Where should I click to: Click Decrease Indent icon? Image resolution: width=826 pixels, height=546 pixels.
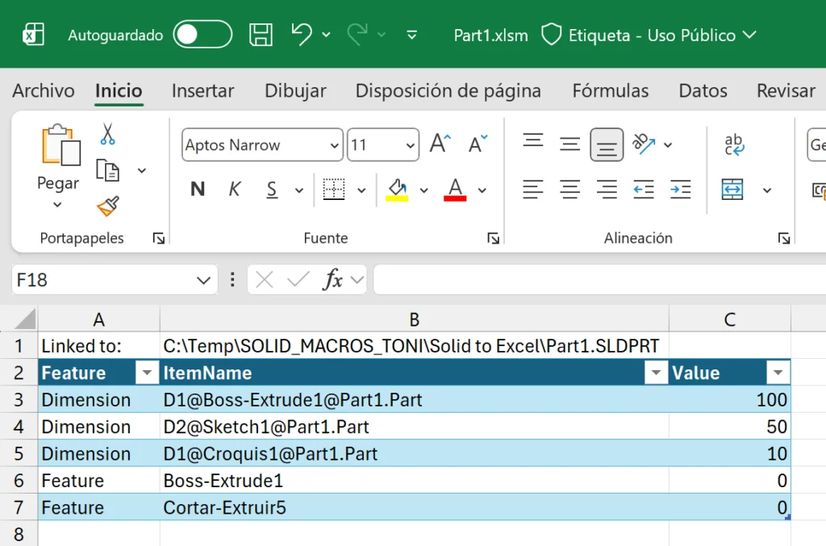click(x=644, y=189)
